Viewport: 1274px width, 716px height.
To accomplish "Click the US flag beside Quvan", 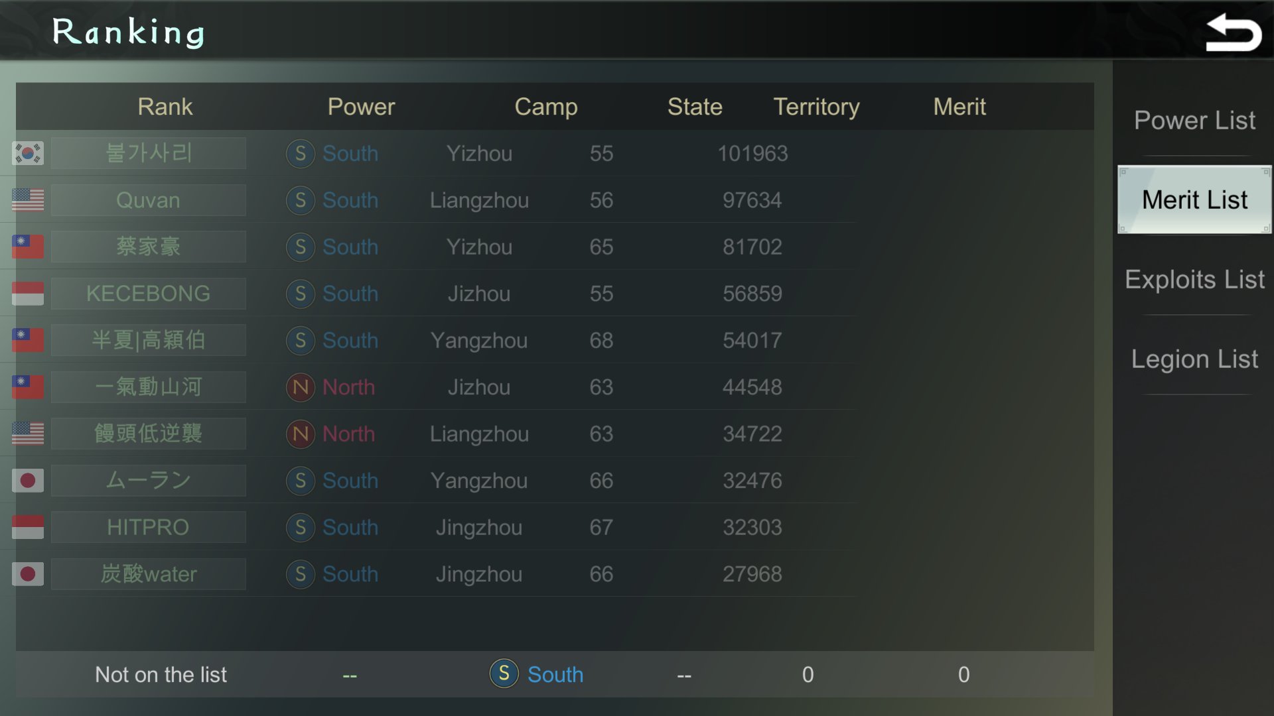I will pos(28,200).
